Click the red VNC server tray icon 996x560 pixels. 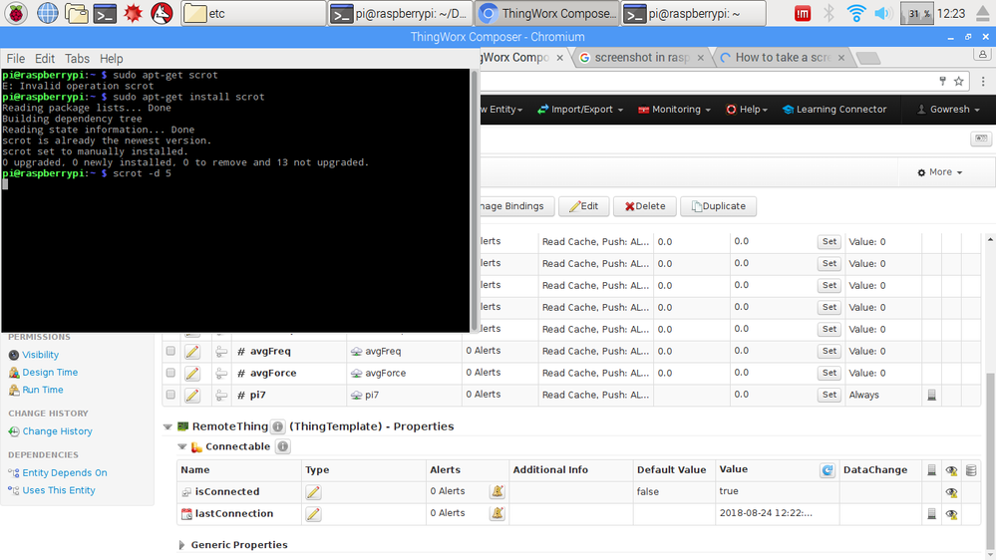point(803,13)
